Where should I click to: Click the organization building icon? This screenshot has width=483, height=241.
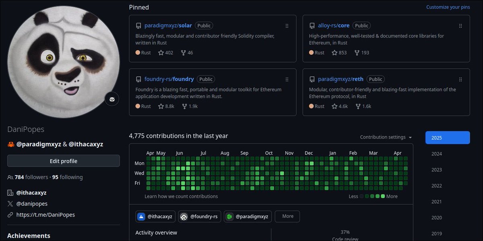tap(10, 193)
